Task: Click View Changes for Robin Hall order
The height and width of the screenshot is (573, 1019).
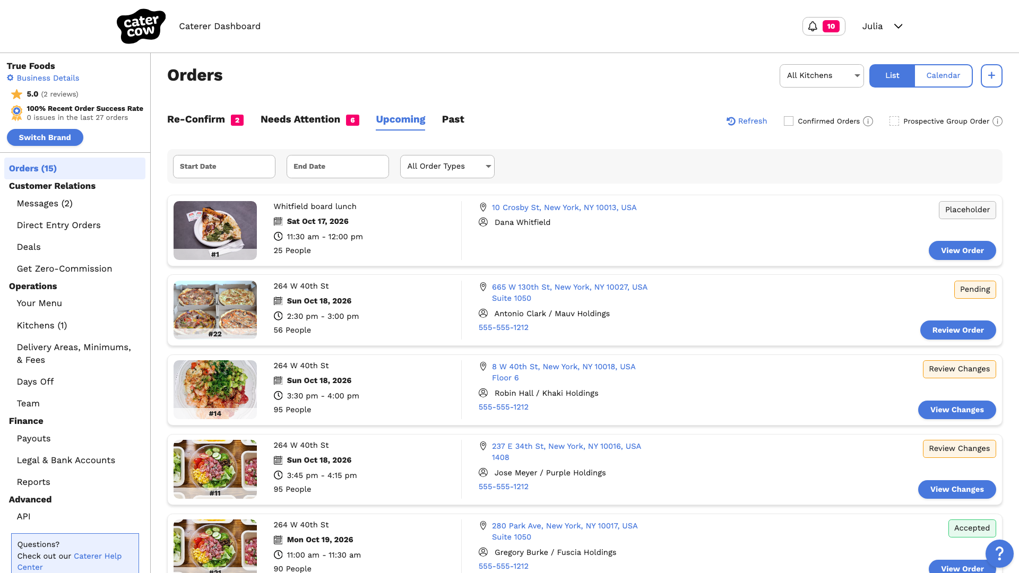Action: coord(957,410)
